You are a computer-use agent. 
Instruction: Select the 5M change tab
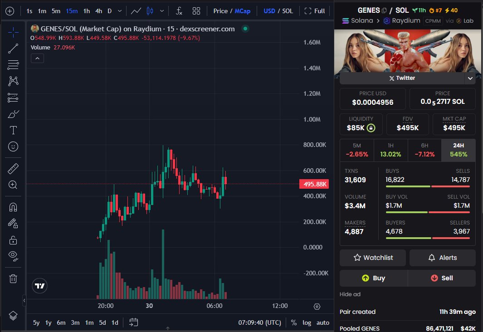click(x=357, y=150)
